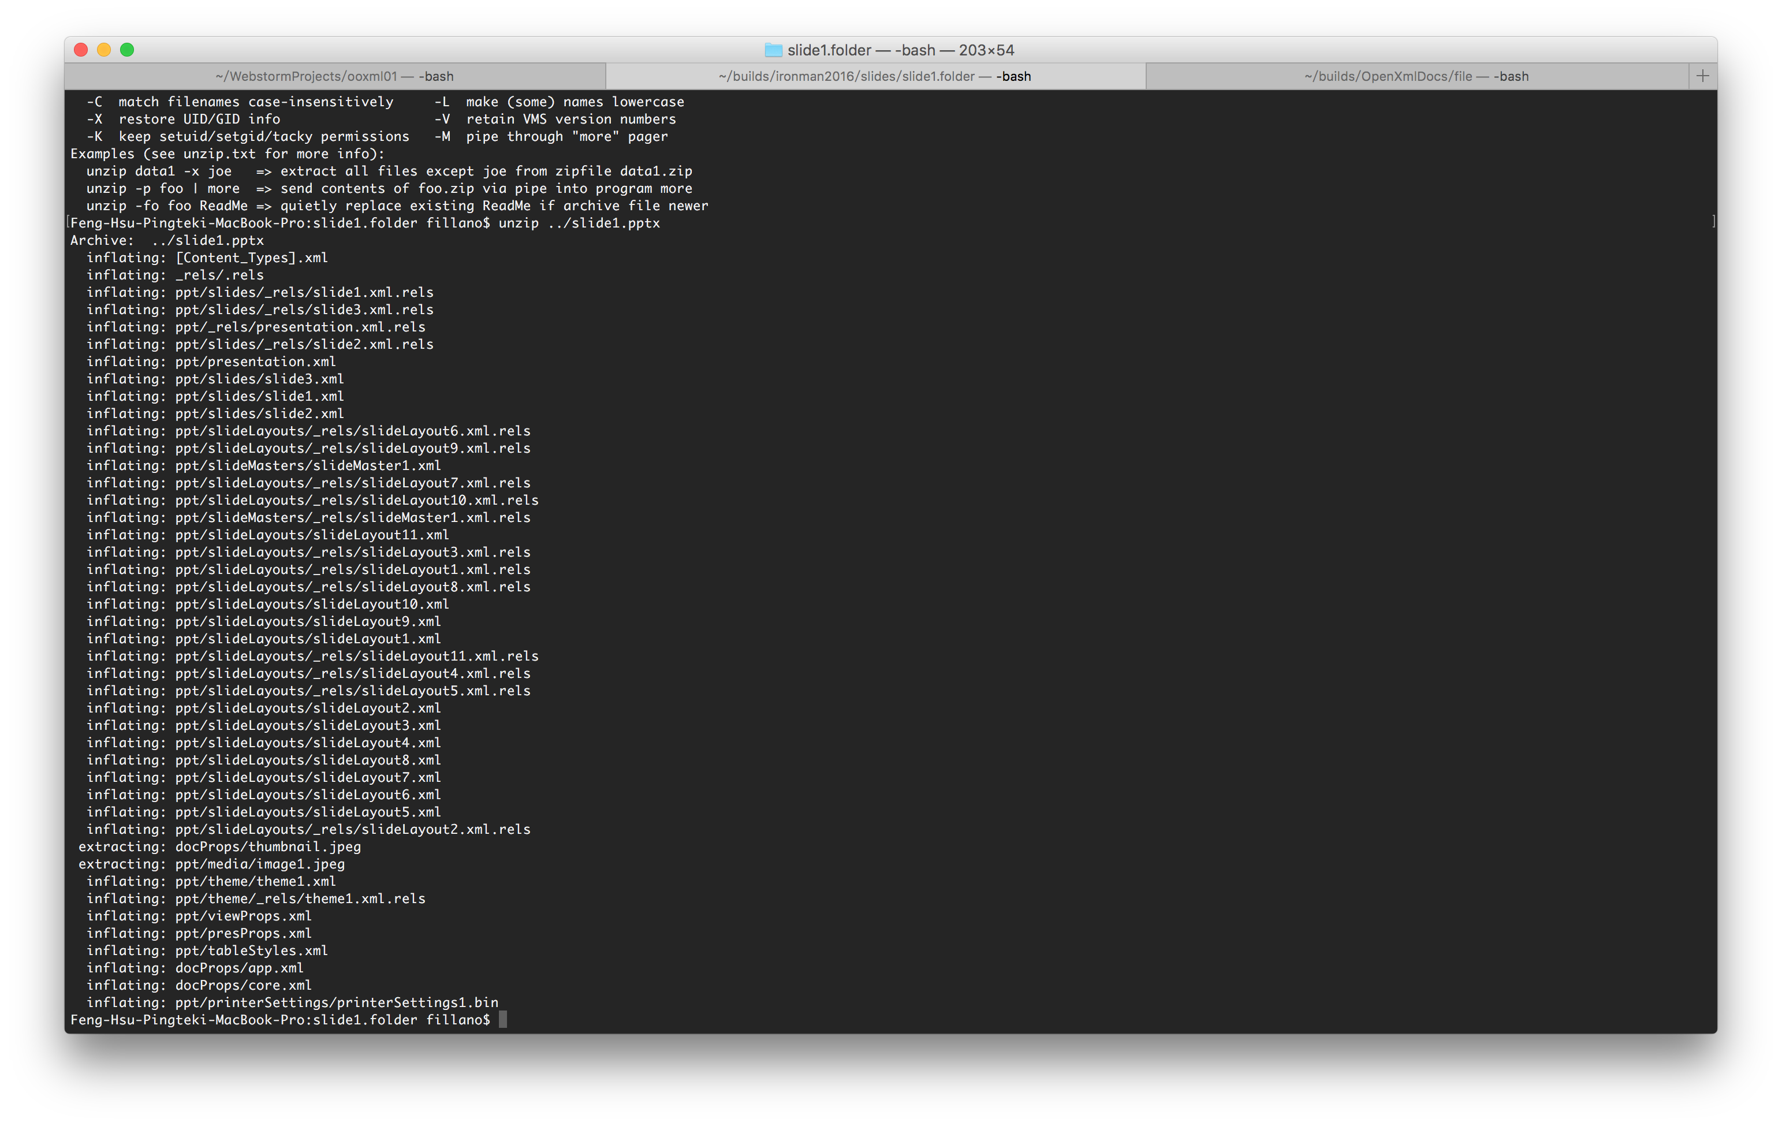Click '-C match filenames case-insensitively' option text
Screen dimensions: 1782x1126
pos(240,102)
